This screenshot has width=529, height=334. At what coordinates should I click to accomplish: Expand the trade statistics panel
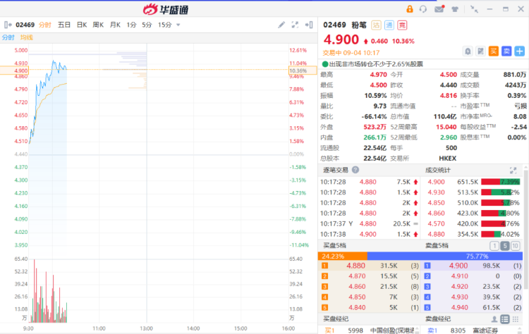pyautogui.click(x=513, y=171)
